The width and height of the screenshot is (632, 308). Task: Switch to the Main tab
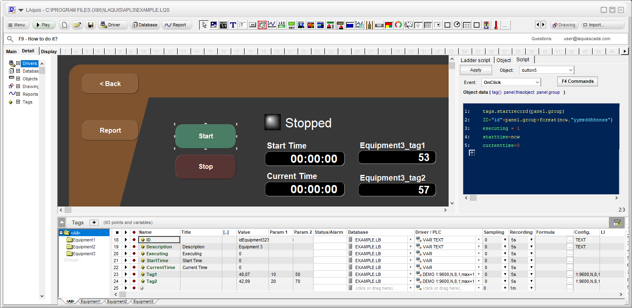pos(11,52)
